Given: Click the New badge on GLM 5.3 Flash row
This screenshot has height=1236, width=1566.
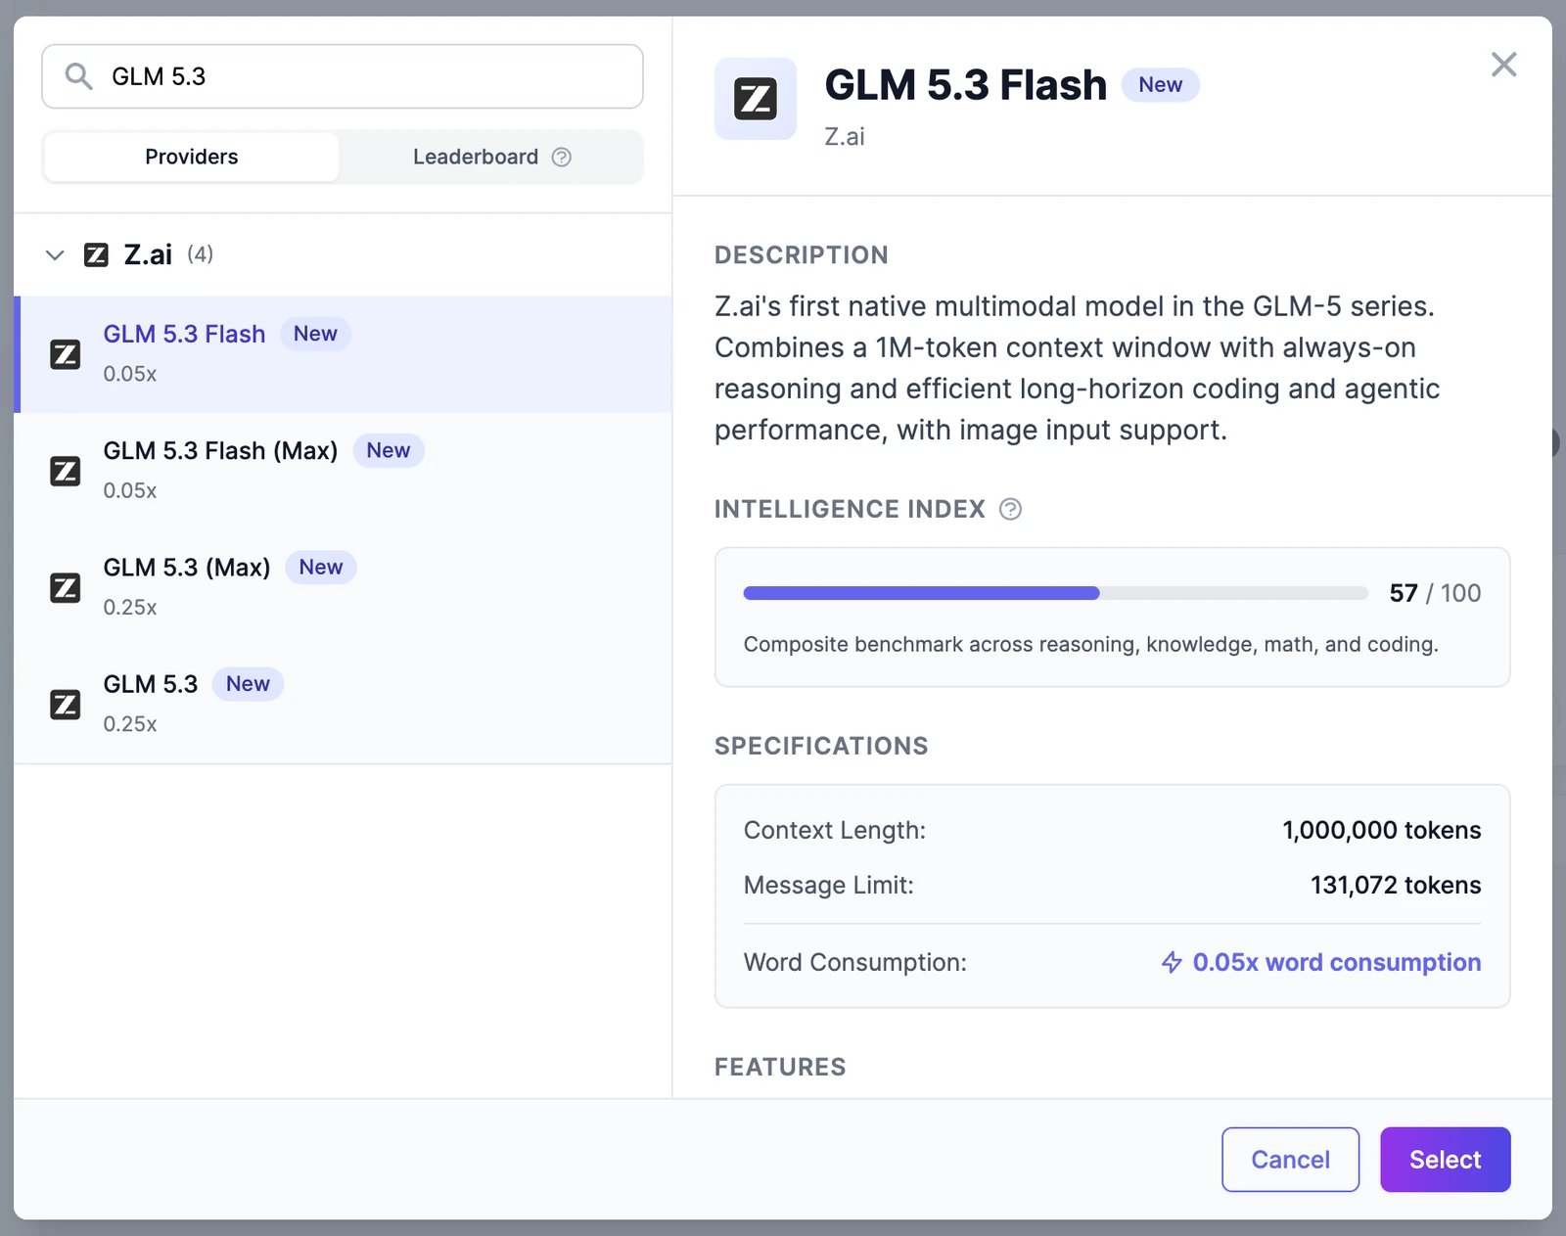Looking at the screenshot, I should coord(315,334).
